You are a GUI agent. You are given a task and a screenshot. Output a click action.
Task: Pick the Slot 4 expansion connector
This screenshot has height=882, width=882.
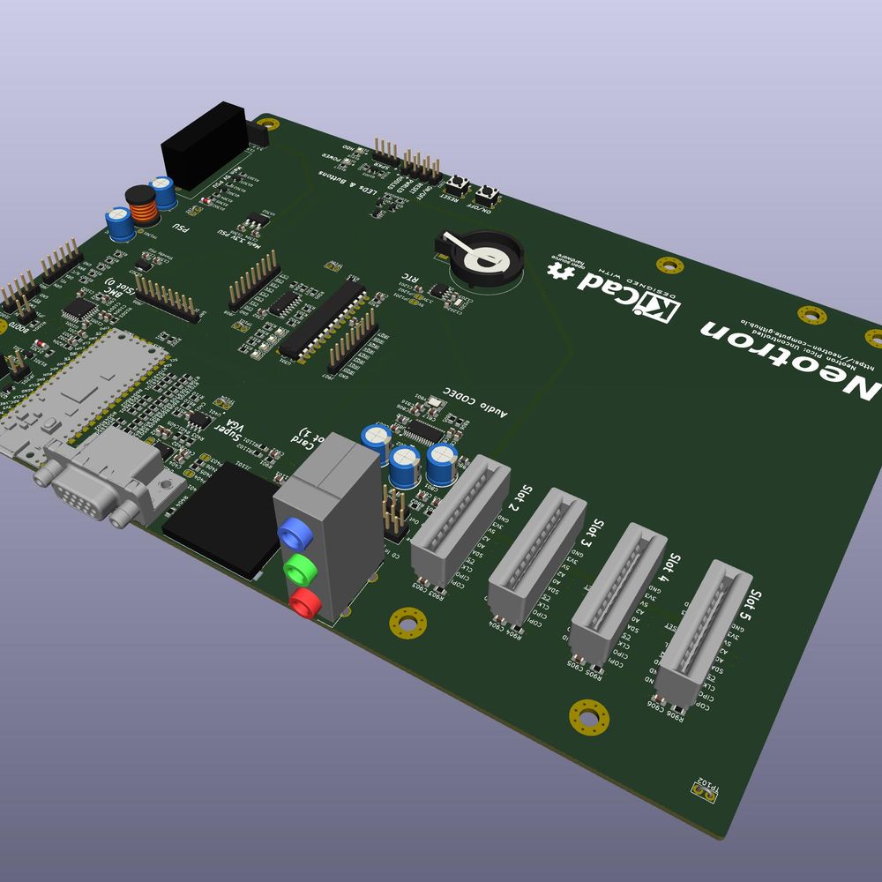click(617, 594)
